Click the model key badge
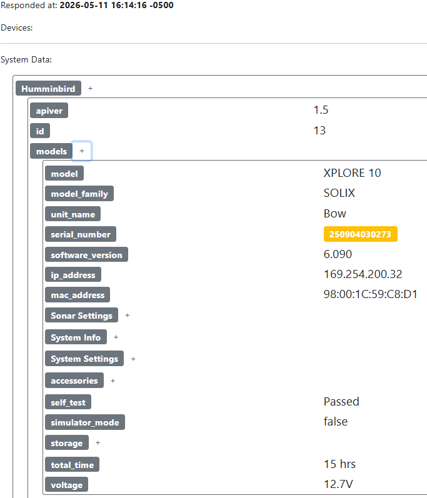 64,174
